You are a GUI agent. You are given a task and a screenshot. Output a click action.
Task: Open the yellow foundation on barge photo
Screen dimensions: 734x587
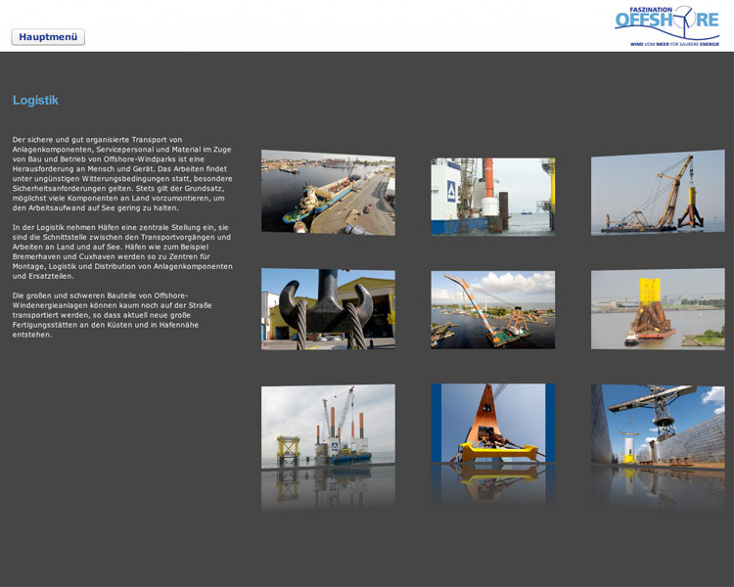click(x=658, y=309)
